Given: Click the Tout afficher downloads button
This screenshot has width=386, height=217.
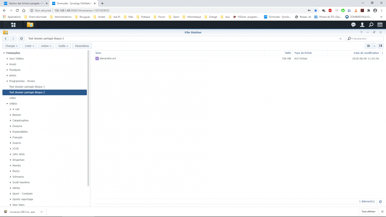Looking at the screenshot, I should coord(368,212).
